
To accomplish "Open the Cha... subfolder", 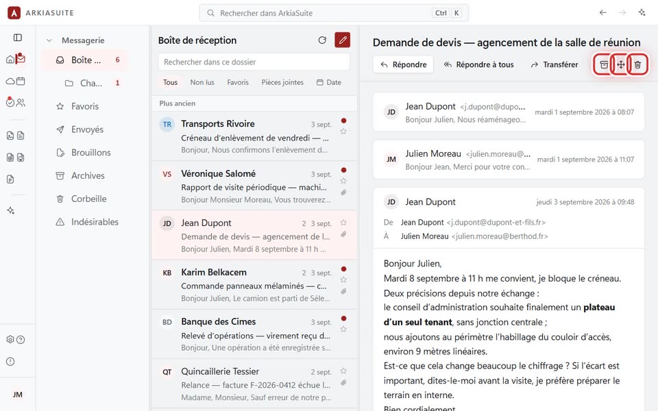I will coord(85,83).
